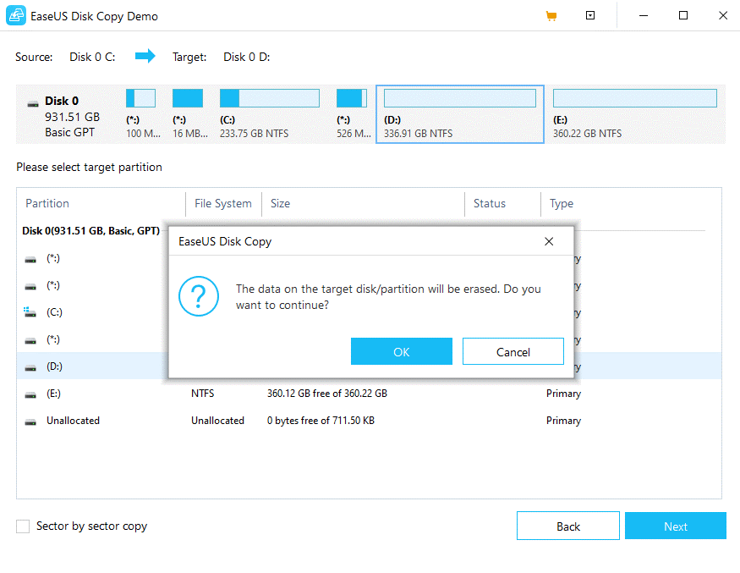740x573 pixels.
Task: Click the Back button
Action: [x=567, y=526]
